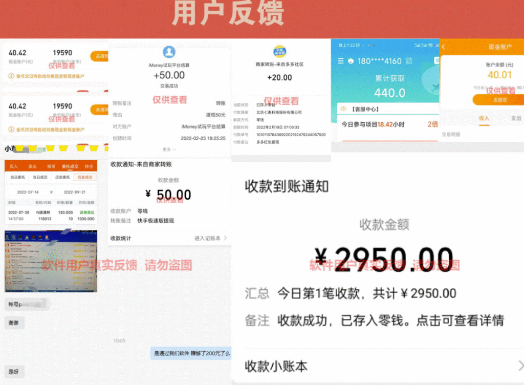
Task: Tap the 北京七麦科技股份有限公司 payer name
Action: 279,112
